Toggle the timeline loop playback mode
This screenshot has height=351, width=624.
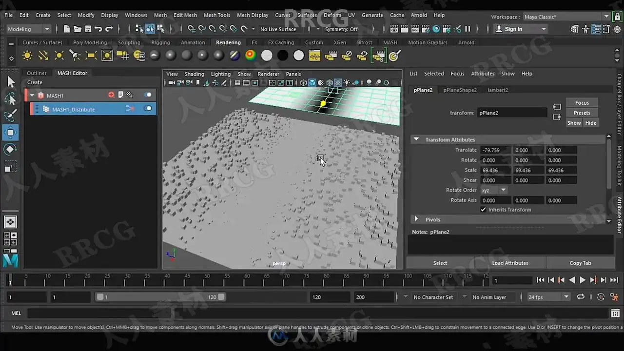(581, 297)
